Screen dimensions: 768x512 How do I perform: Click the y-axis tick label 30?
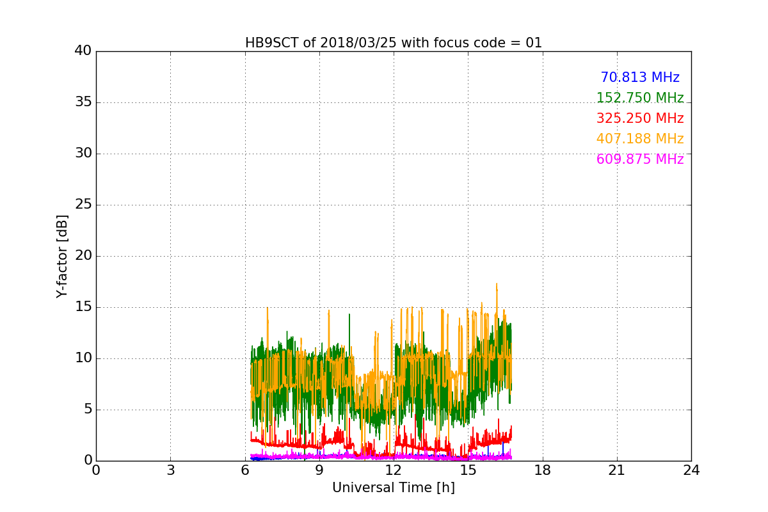pos(83,154)
